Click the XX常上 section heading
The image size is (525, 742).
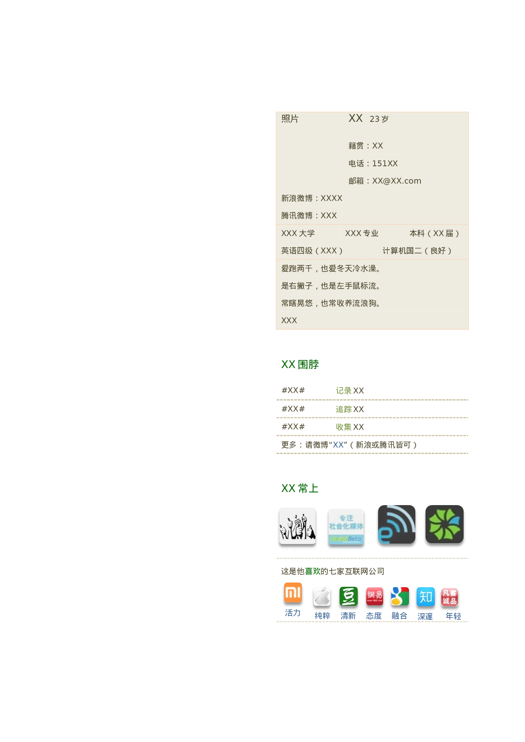300,488
